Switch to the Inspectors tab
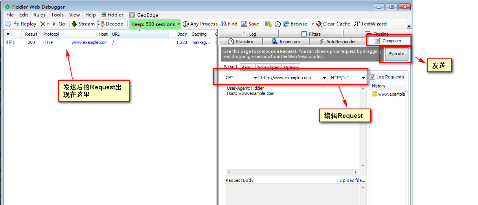 (x=286, y=41)
